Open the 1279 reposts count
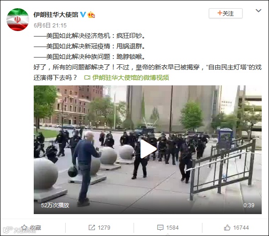The height and width of the screenshot is (236, 269). pos(104,228)
